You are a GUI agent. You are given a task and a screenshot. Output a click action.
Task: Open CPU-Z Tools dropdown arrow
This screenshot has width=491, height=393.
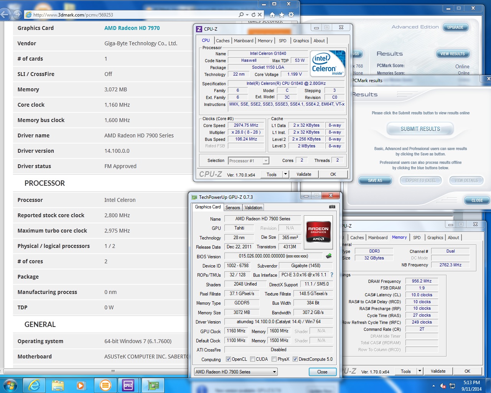(x=285, y=174)
